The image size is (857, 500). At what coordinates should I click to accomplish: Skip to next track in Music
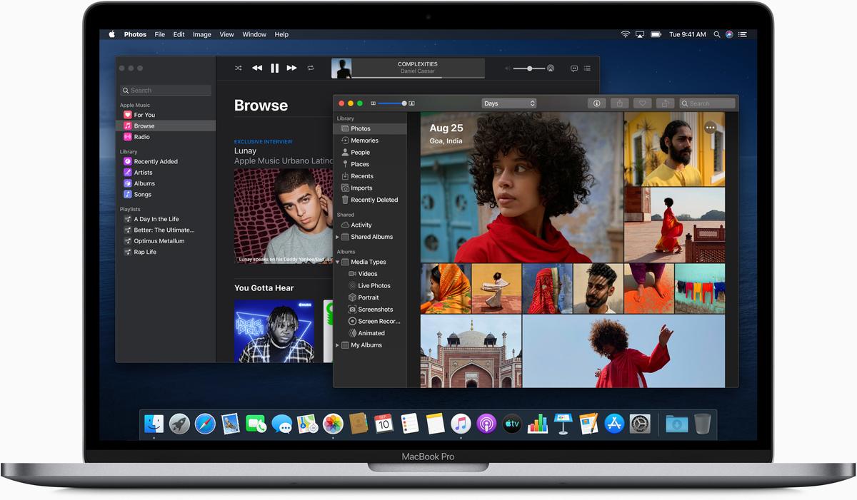tap(292, 68)
